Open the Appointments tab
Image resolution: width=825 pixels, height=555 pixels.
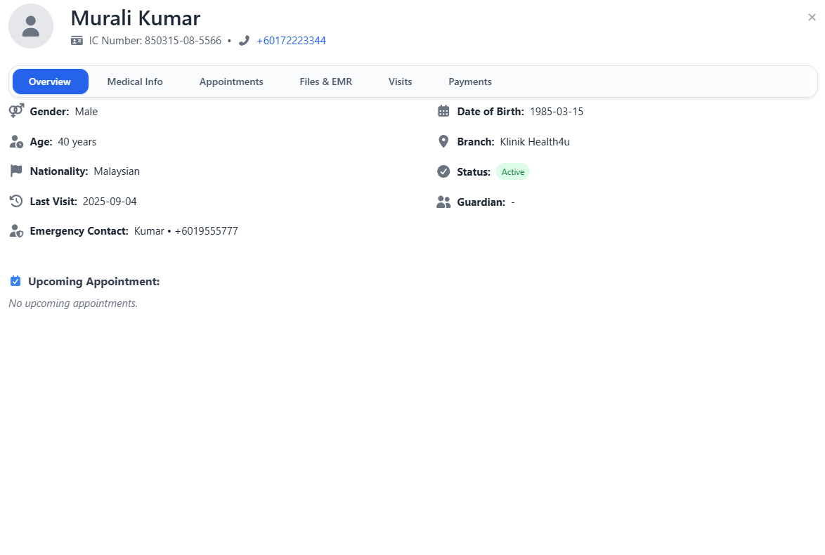(x=231, y=81)
